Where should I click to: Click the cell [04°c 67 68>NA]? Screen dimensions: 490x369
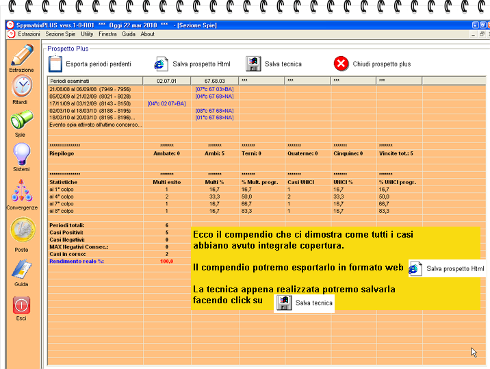coord(214,97)
